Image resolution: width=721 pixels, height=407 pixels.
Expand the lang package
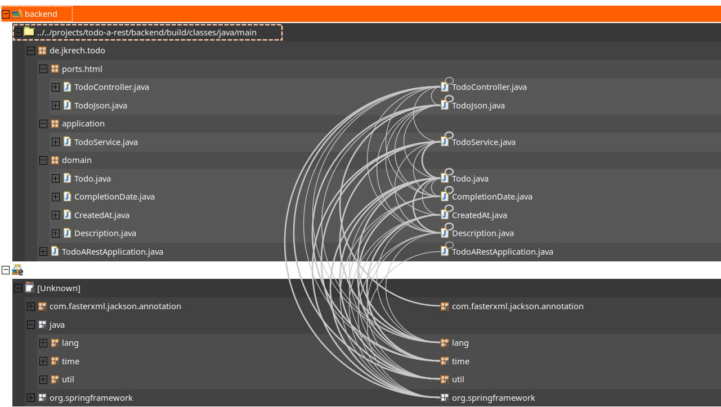[x=43, y=343]
